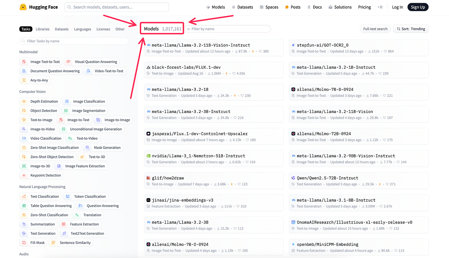Click the Hugging Face emoji logo
Image resolution: width=449 pixels, height=258 pixels.
[23, 7]
